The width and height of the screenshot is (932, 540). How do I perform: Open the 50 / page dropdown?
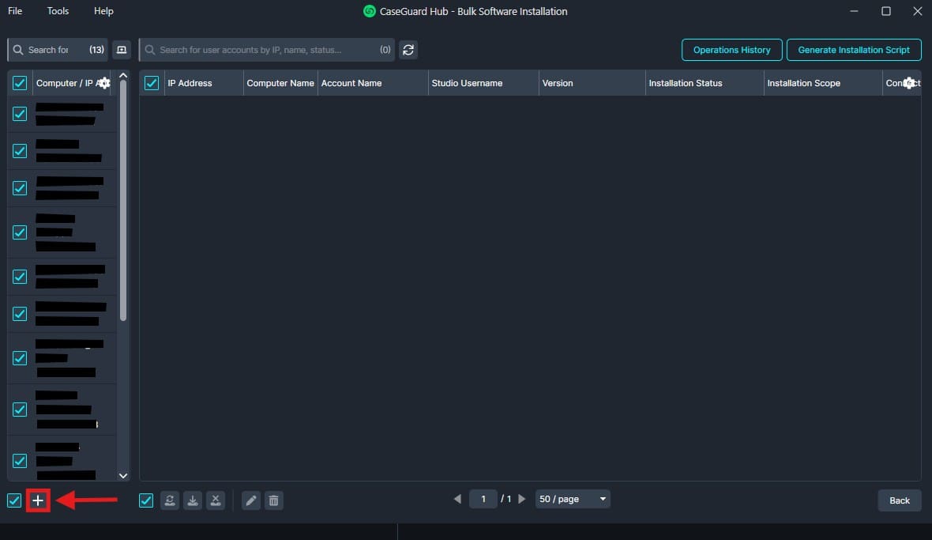573,499
